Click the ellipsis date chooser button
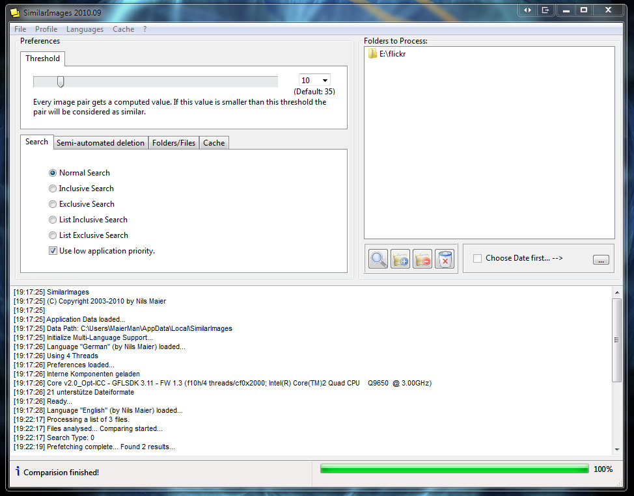The width and height of the screenshot is (634, 496). point(601,260)
